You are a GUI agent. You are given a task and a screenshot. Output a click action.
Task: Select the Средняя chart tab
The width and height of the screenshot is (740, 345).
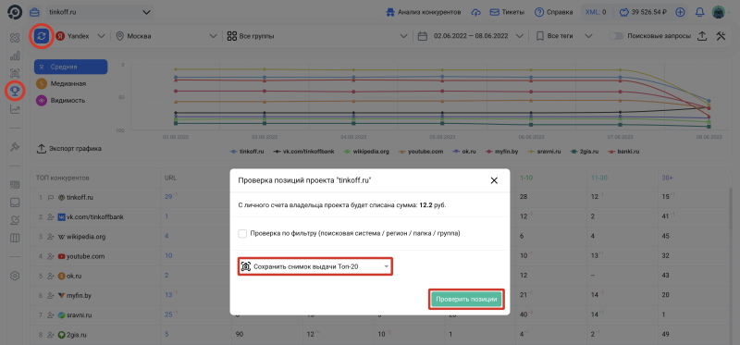click(71, 67)
